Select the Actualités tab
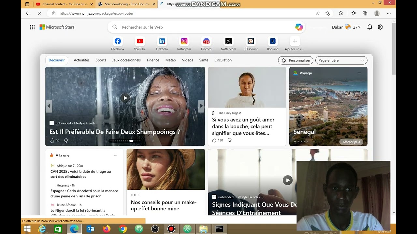 pos(81,60)
